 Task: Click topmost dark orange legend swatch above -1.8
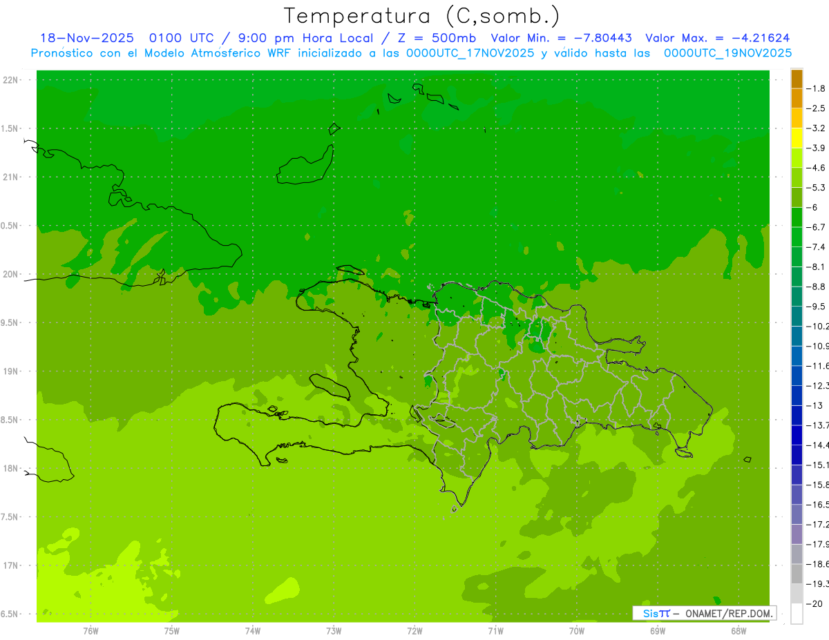pyautogui.click(x=797, y=79)
